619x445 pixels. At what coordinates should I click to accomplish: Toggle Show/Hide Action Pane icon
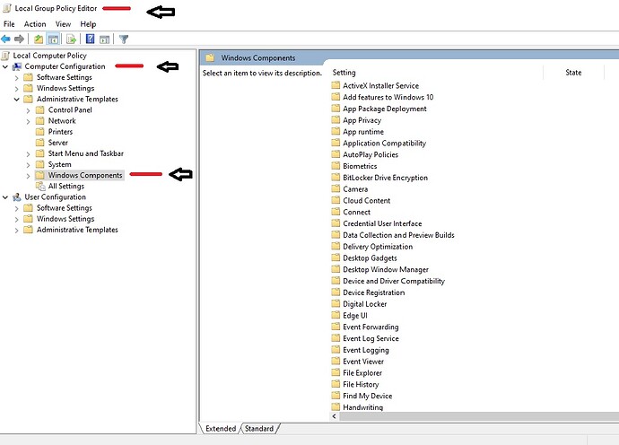pyautogui.click(x=105, y=39)
